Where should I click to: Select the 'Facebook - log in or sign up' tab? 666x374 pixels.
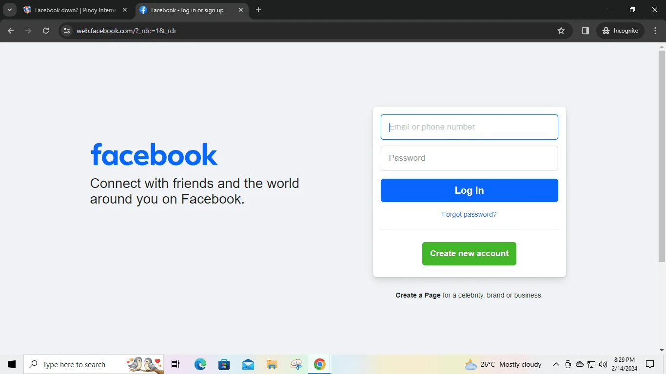coord(187,10)
